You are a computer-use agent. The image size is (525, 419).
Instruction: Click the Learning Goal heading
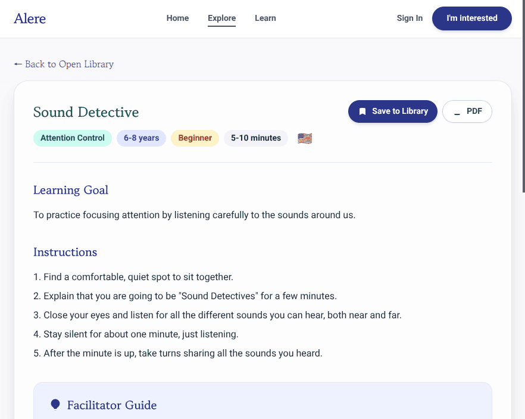[x=71, y=190]
